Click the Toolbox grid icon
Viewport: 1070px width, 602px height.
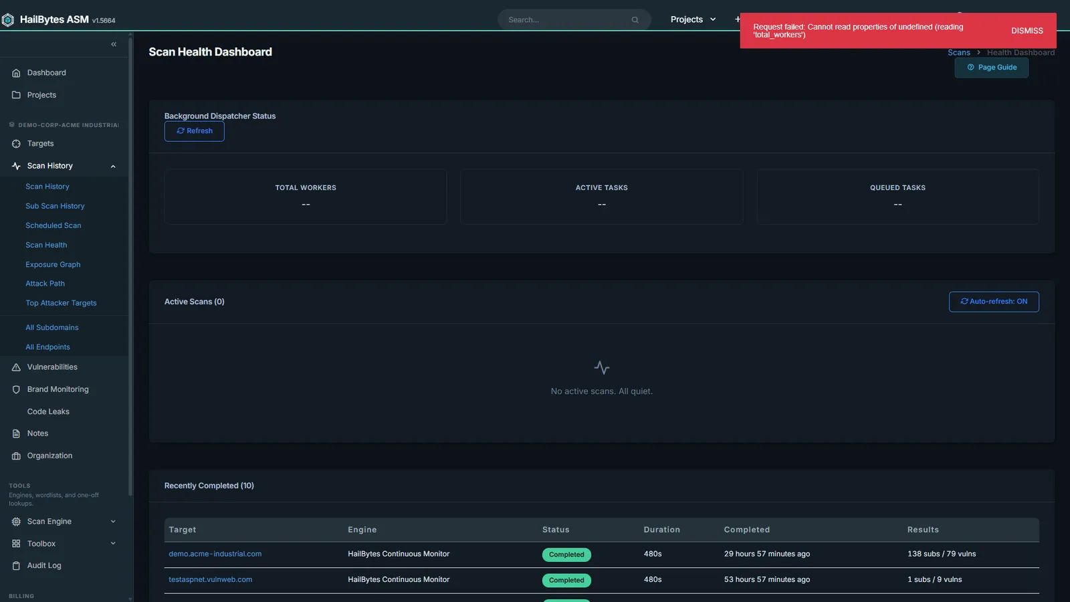16,544
